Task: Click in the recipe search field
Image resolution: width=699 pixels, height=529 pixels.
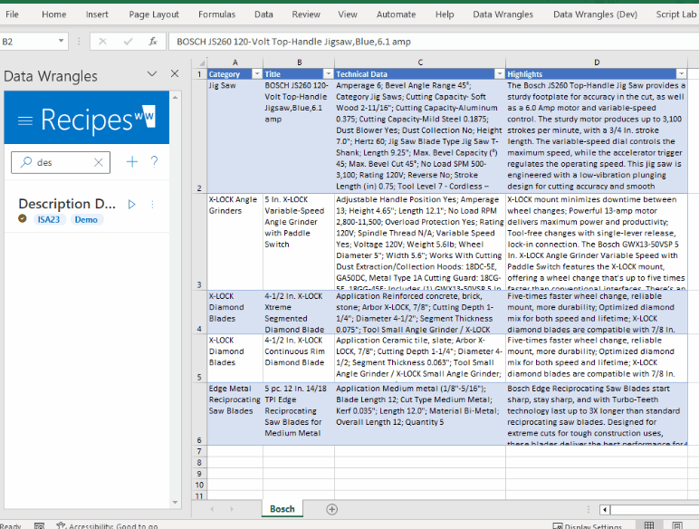Action: 62,162
